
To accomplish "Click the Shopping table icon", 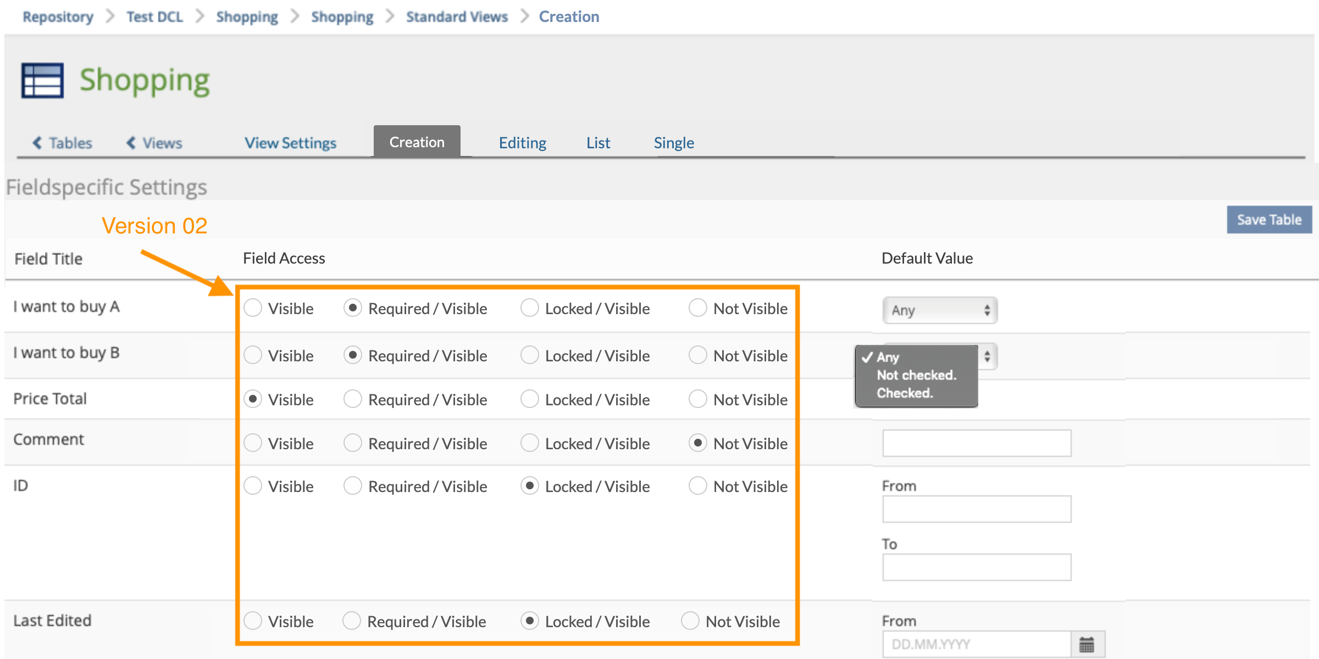I will (42, 81).
